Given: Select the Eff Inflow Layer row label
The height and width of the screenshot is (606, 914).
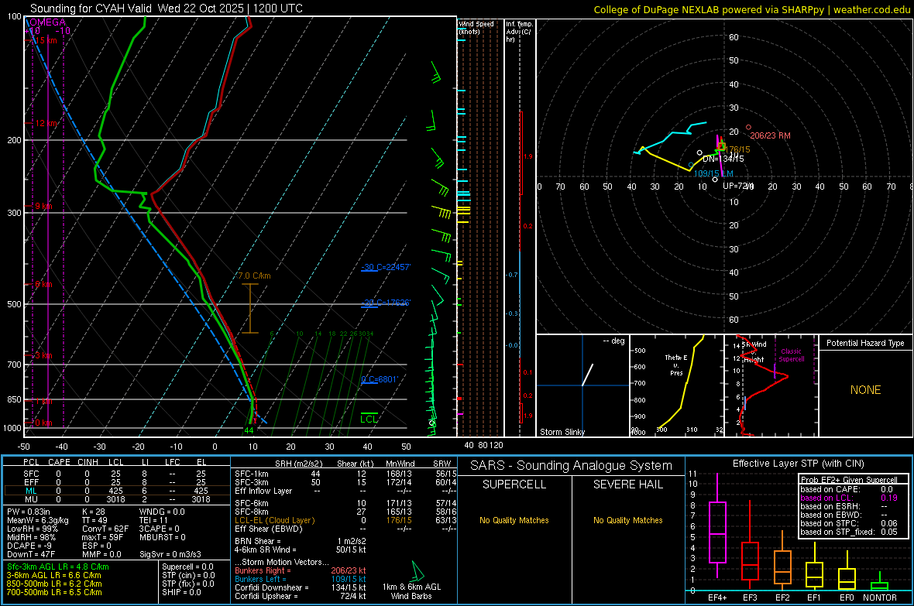Looking at the screenshot, I should pos(263,491).
